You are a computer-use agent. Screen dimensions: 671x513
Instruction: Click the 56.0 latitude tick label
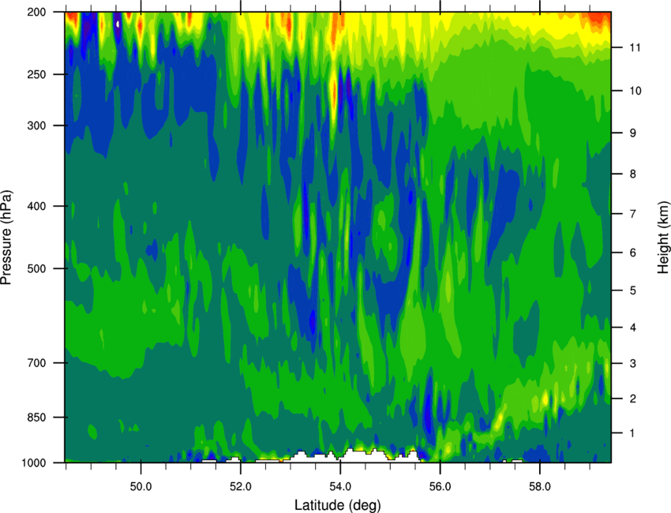click(x=440, y=486)
